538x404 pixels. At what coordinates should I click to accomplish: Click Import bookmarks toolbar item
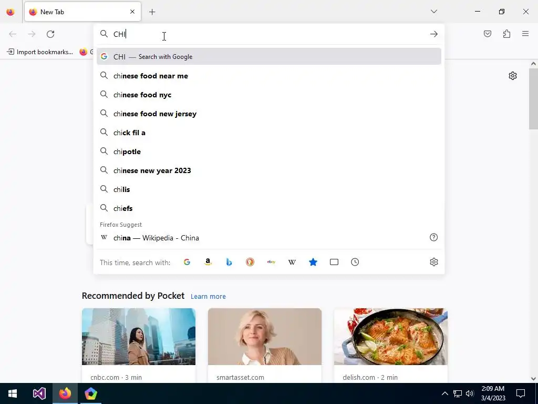pyautogui.click(x=40, y=52)
